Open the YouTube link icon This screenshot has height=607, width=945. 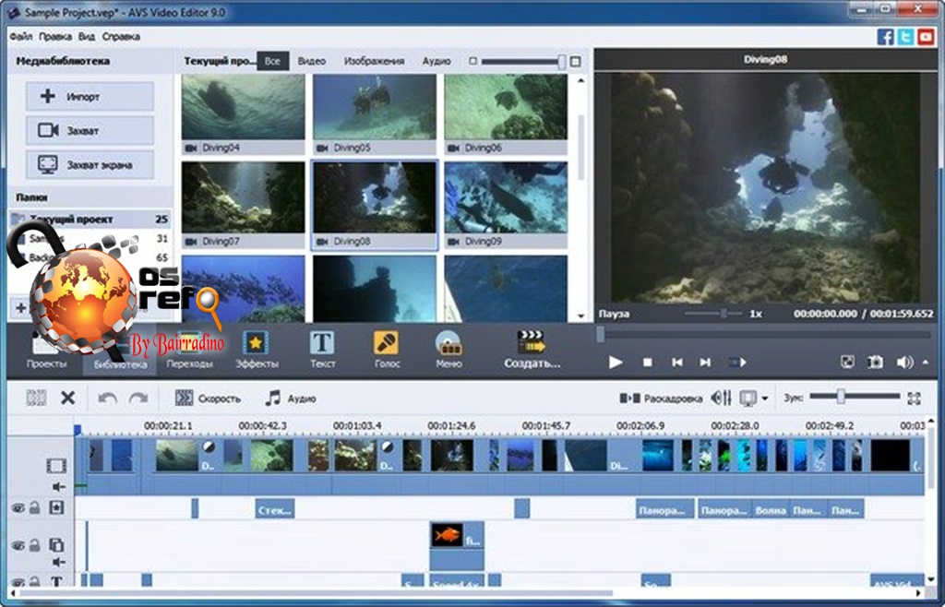pyautogui.click(x=926, y=37)
